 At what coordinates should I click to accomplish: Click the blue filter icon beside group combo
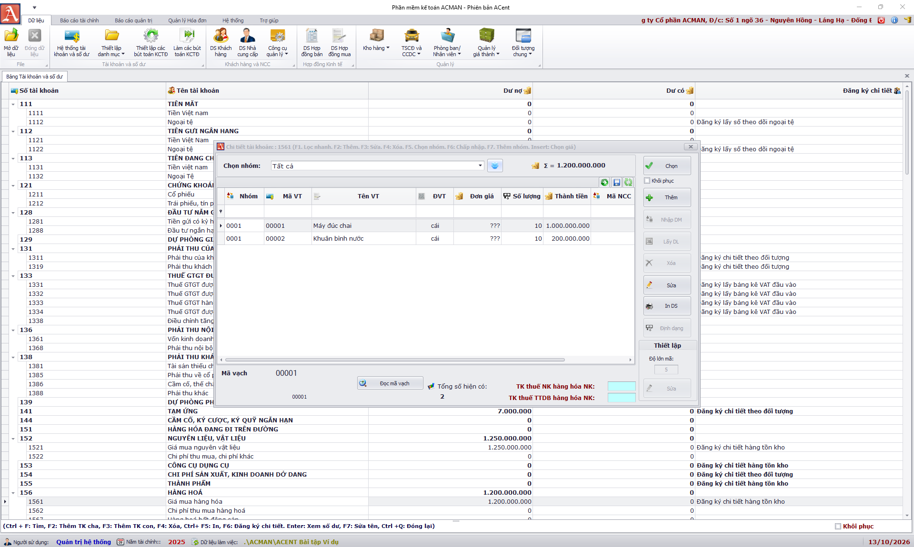(495, 166)
